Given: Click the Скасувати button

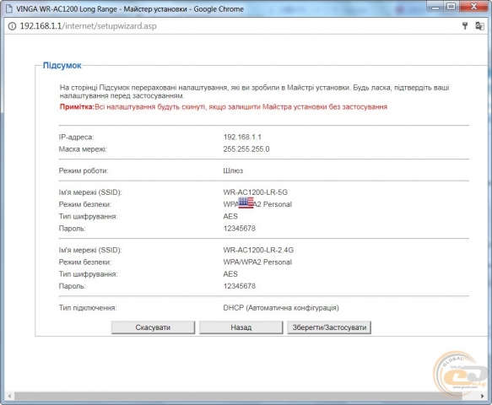Looking at the screenshot, I should tap(153, 327).
